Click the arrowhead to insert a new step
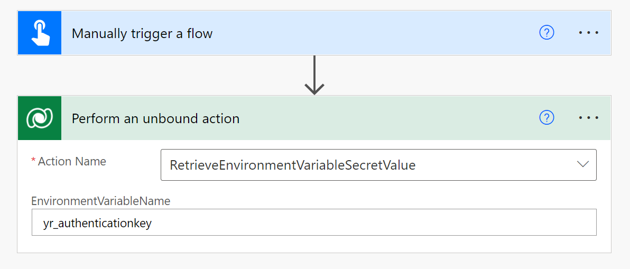Screen dimensions: 630x269 314,88
